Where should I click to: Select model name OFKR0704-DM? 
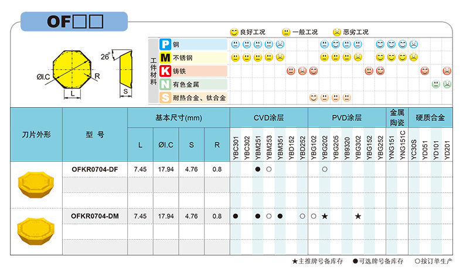[95, 216]
